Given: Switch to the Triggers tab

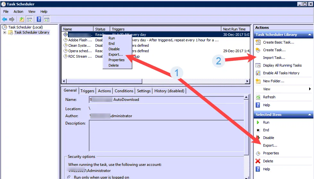Looking at the screenshot, I should (87, 91).
